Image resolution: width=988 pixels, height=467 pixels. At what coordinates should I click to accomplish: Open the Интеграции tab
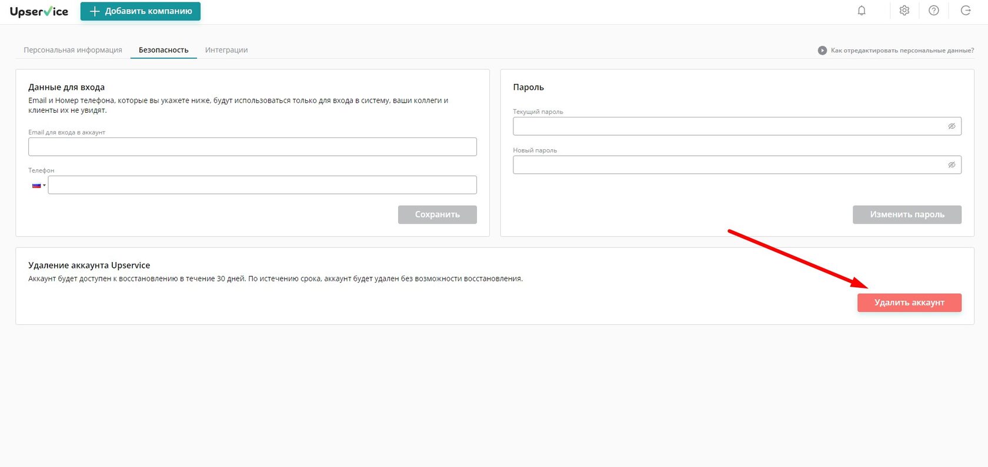pyautogui.click(x=226, y=50)
